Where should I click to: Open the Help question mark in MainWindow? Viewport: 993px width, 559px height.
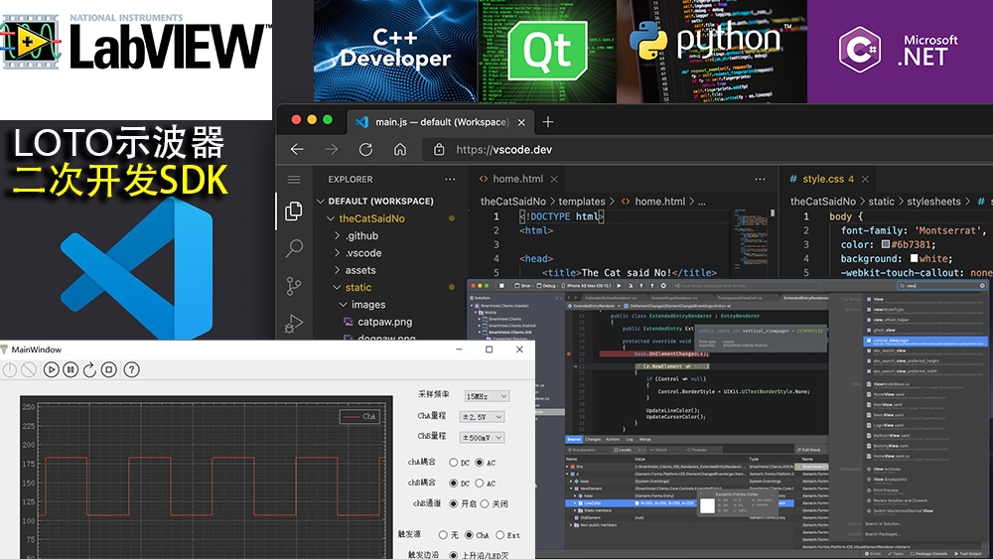pyautogui.click(x=131, y=369)
